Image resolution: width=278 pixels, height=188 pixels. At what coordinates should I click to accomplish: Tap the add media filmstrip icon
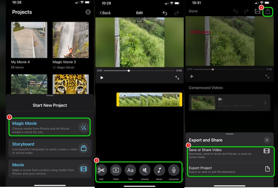[x=257, y=12]
